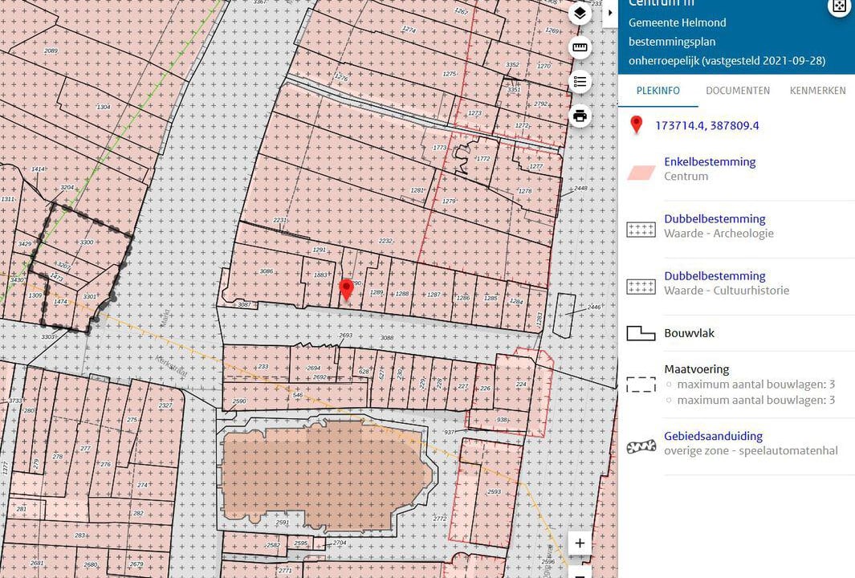Select the Plekinfo tab
Viewport: 855px width, 578px height.
tap(658, 91)
